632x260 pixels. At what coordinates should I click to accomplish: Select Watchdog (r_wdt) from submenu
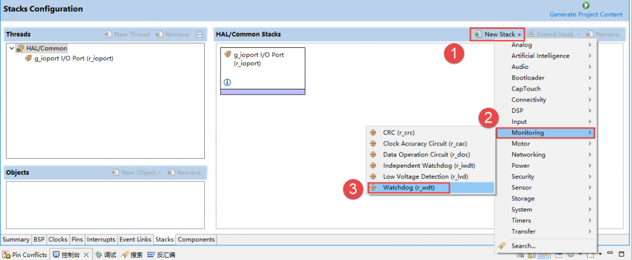point(431,188)
